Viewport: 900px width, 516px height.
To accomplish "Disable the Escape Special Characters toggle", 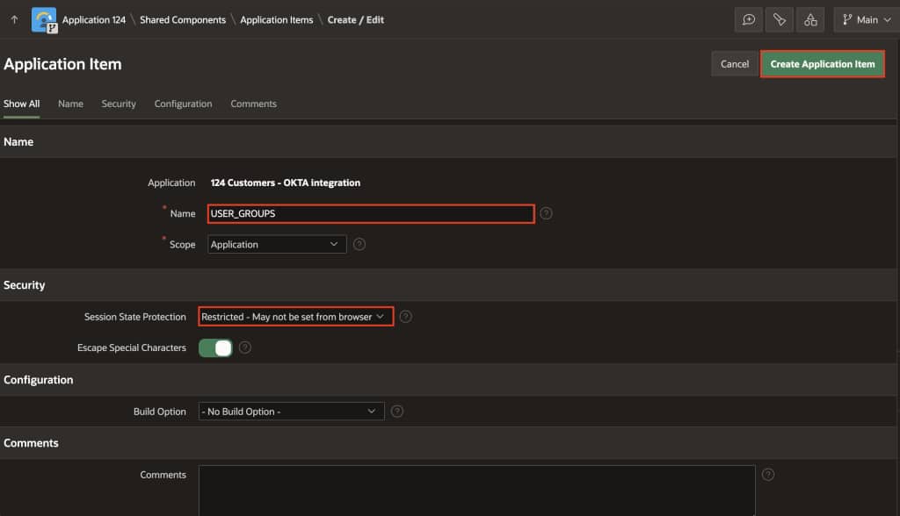I will (214, 348).
